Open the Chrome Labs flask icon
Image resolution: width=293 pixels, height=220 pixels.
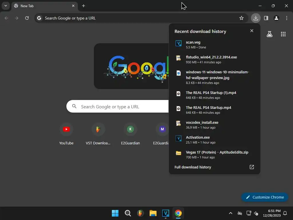[270, 34]
